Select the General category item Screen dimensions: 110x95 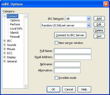click(x=12, y=61)
